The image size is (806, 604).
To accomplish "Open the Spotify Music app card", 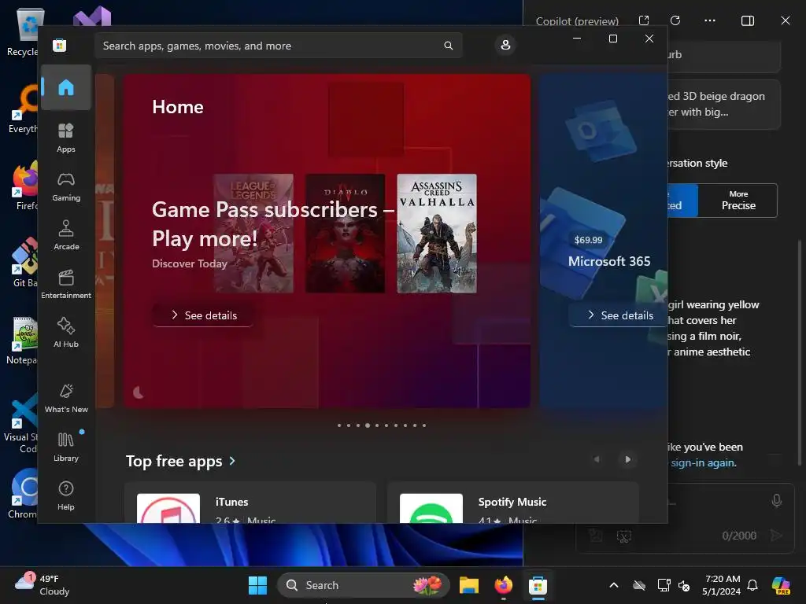I will [513, 503].
